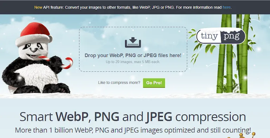Click 'Up to 20 images, max 5 MB each' note
Image resolution: width=270 pixels, height=138 pixels.
[x=133, y=62]
